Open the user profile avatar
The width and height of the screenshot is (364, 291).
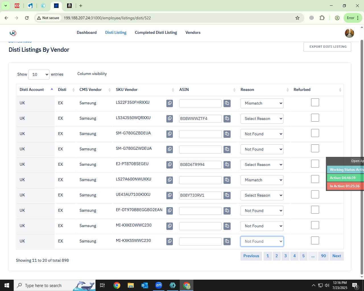point(349,33)
